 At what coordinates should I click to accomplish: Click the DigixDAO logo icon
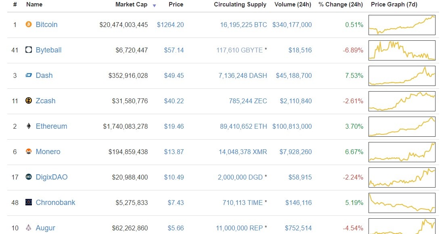[x=29, y=177]
